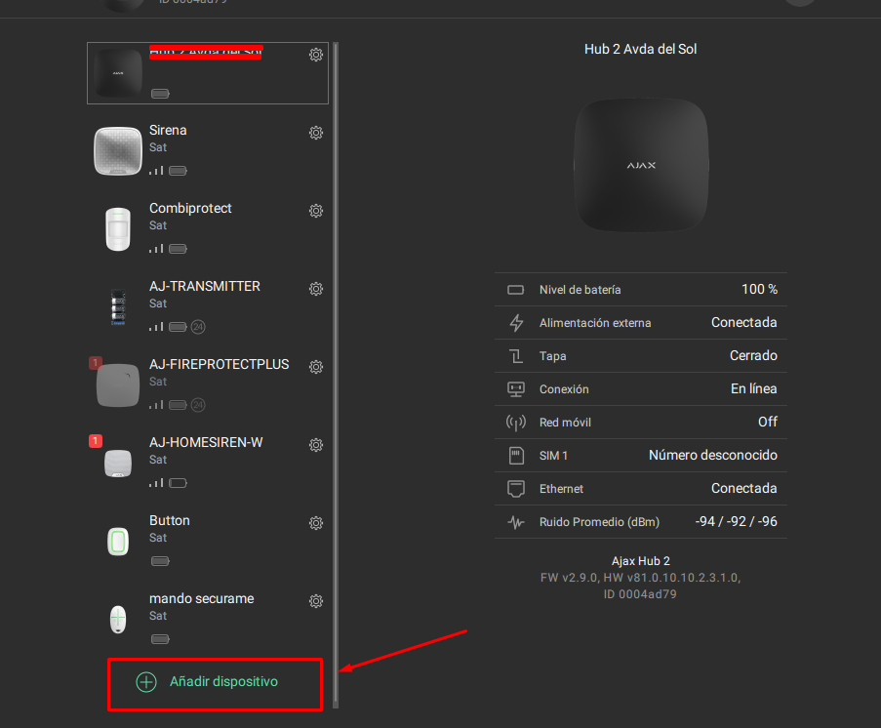The height and width of the screenshot is (728, 881).
Task: Open Button device settings gear
Action: (316, 523)
